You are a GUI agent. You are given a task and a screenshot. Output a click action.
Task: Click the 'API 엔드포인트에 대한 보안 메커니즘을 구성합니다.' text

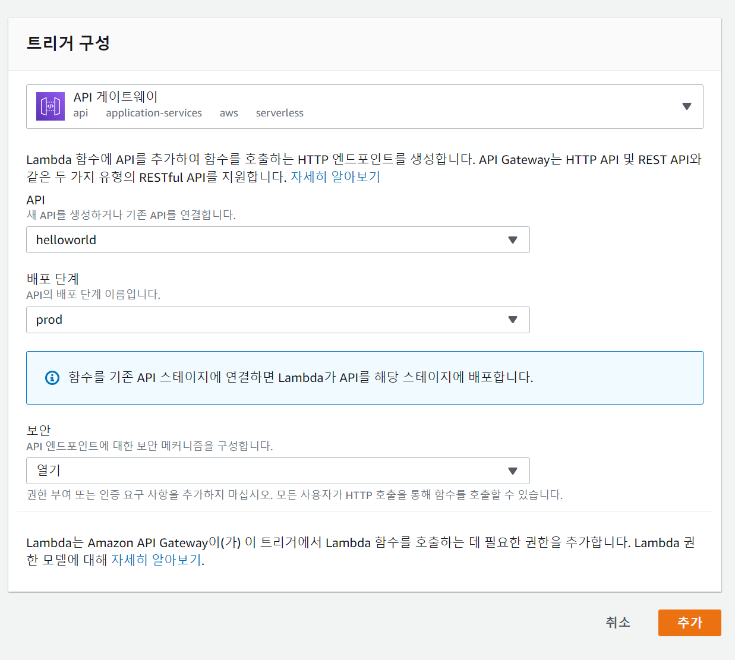tap(150, 446)
